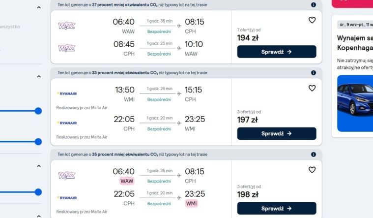Click the highlighted WAW airport badge
The image size is (373, 218).
point(127,181)
